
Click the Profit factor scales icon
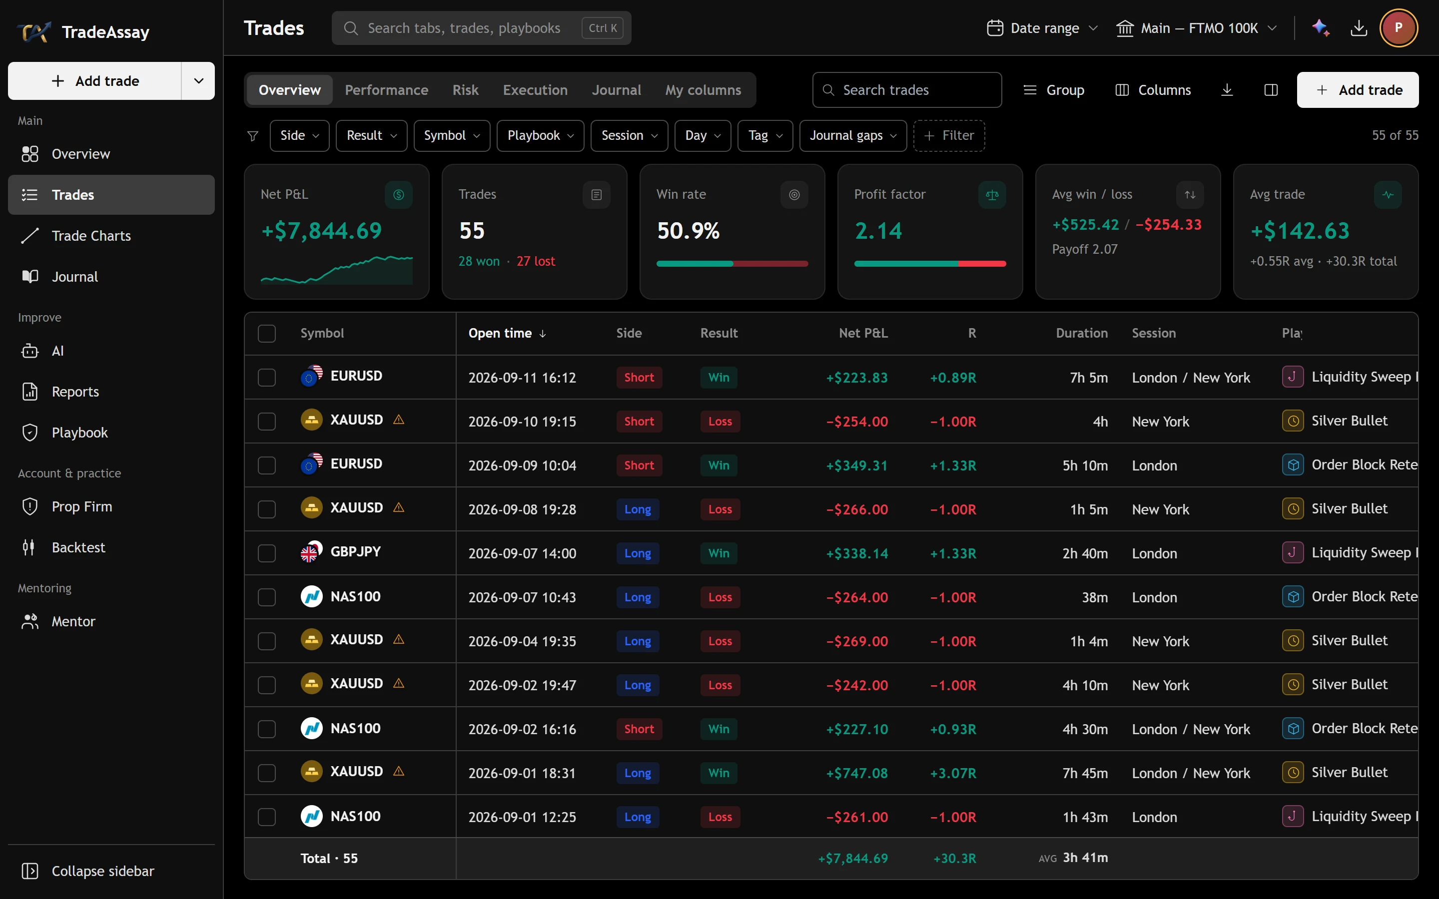(992, 194)
